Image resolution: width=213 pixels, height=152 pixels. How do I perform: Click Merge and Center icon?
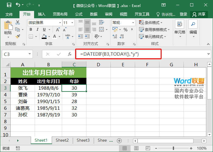click(x=101, y=29)
